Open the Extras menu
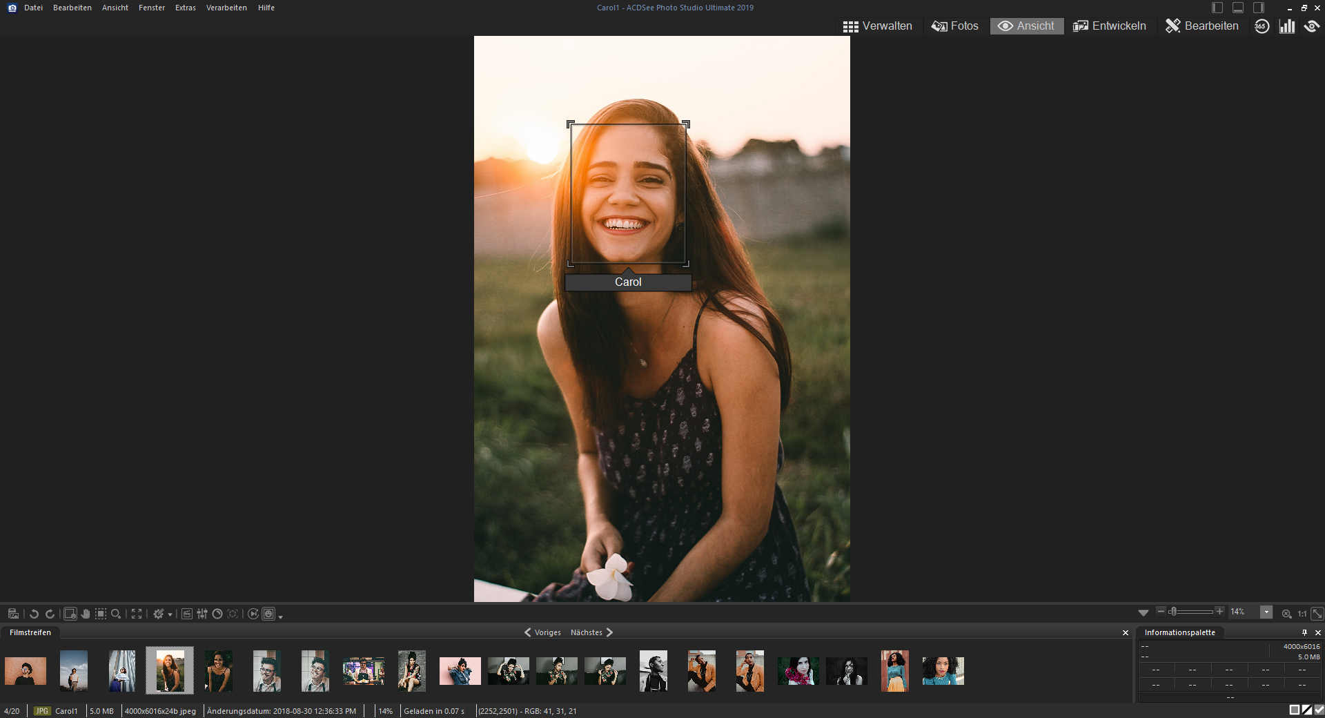Image resolution: width=1325 pixels, height=718 pixels. point(185,8)
